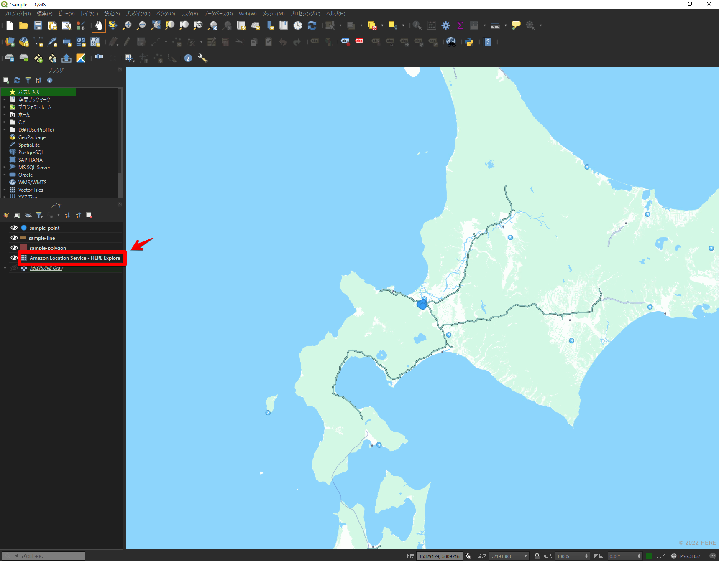Toggle the render checkbox in status bar

coord(649,556)
